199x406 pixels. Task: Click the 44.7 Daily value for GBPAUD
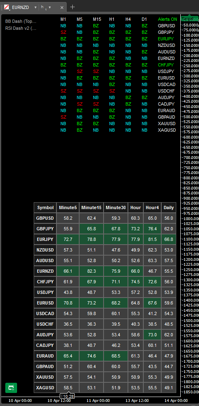169,366
